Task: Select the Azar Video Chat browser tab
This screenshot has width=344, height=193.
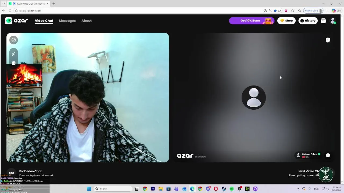Action: [28, 4]
